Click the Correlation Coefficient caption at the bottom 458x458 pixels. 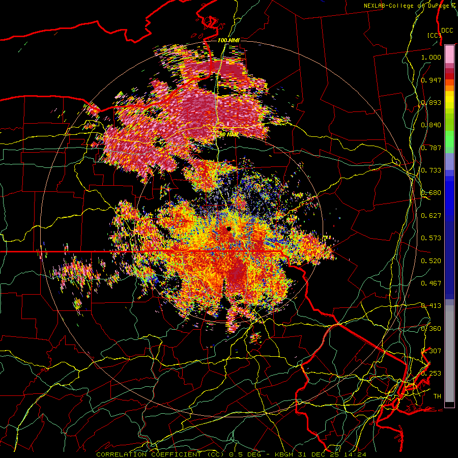pyautogui.click(x=231, y=454)
